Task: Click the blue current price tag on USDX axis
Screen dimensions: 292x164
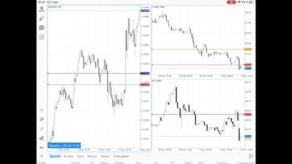Action: 248,68
